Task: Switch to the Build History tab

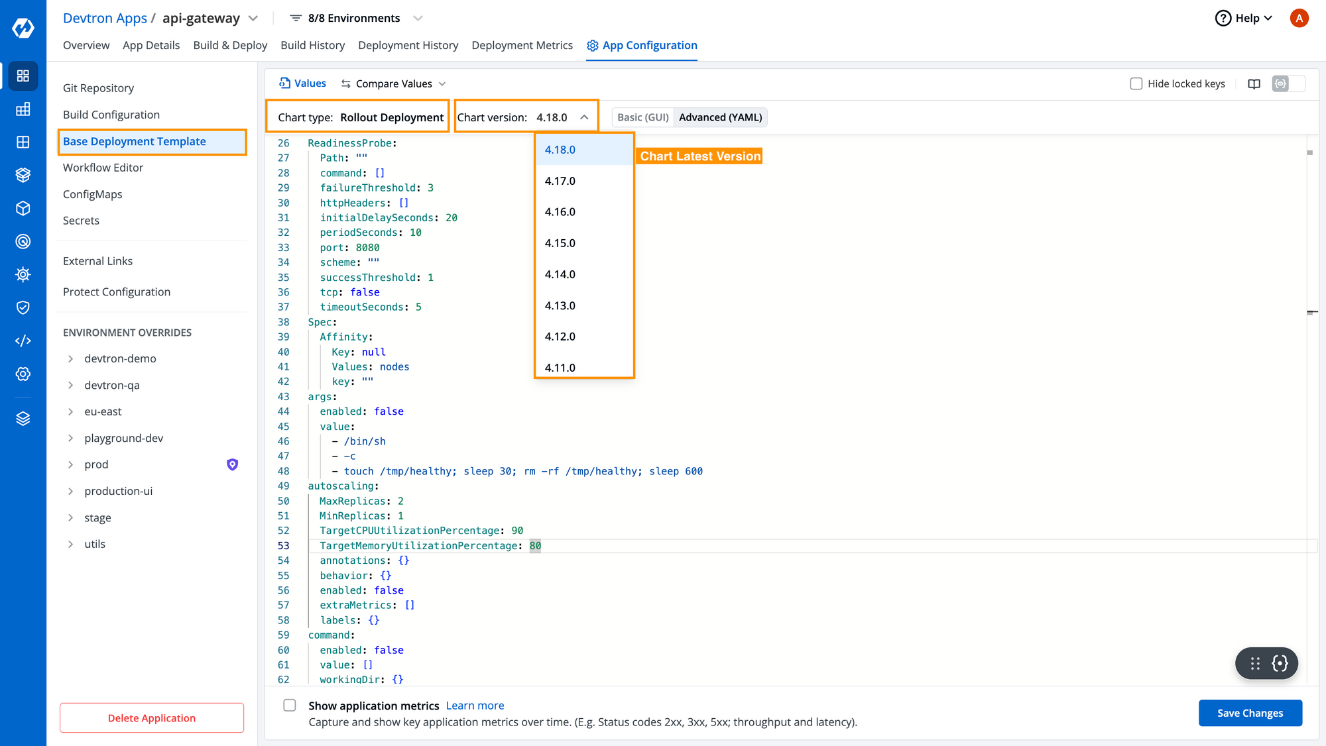Action: click(x=314, y=44)
